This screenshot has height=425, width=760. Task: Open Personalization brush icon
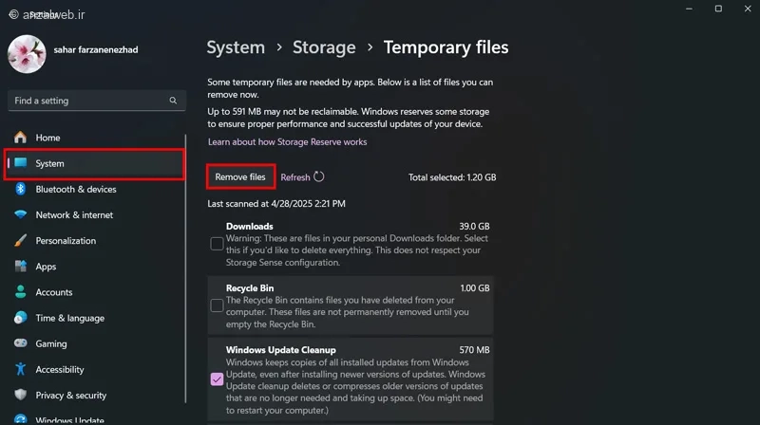21,241
